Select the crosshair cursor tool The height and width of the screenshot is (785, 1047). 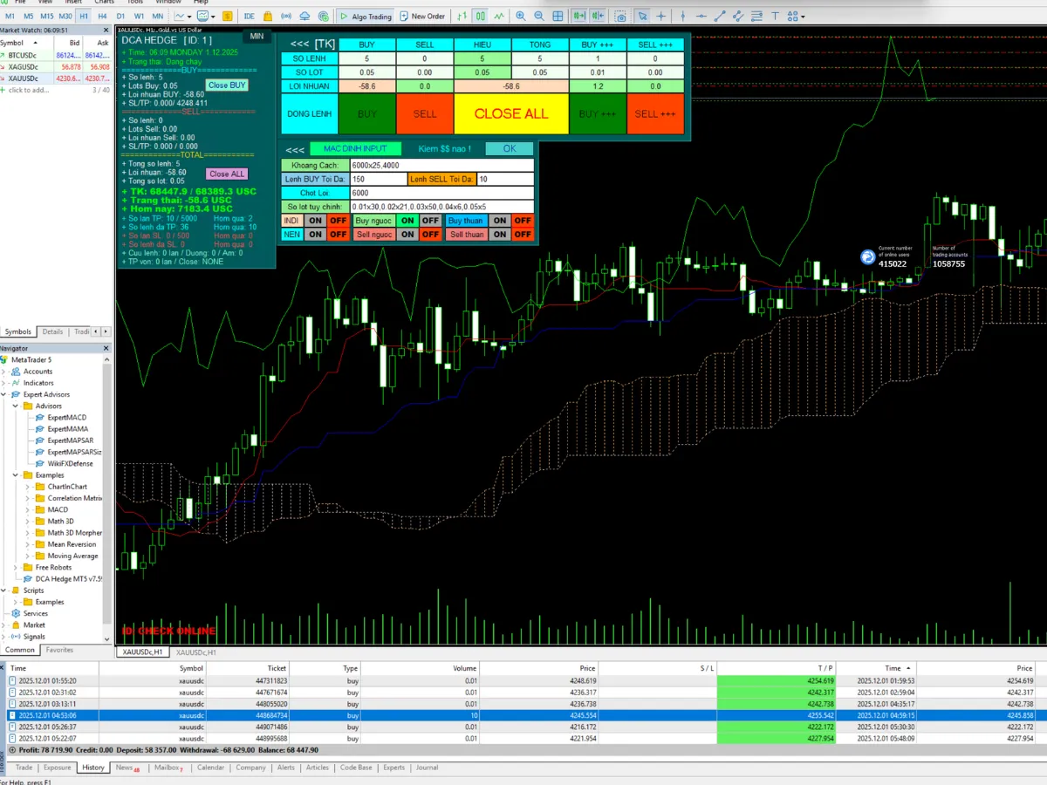tap(661, 16)
